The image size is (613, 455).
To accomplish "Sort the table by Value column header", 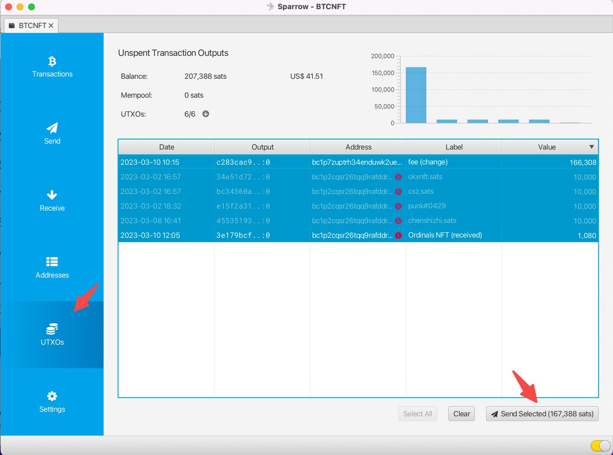I will pyautogui.click(x=550, y=147).
